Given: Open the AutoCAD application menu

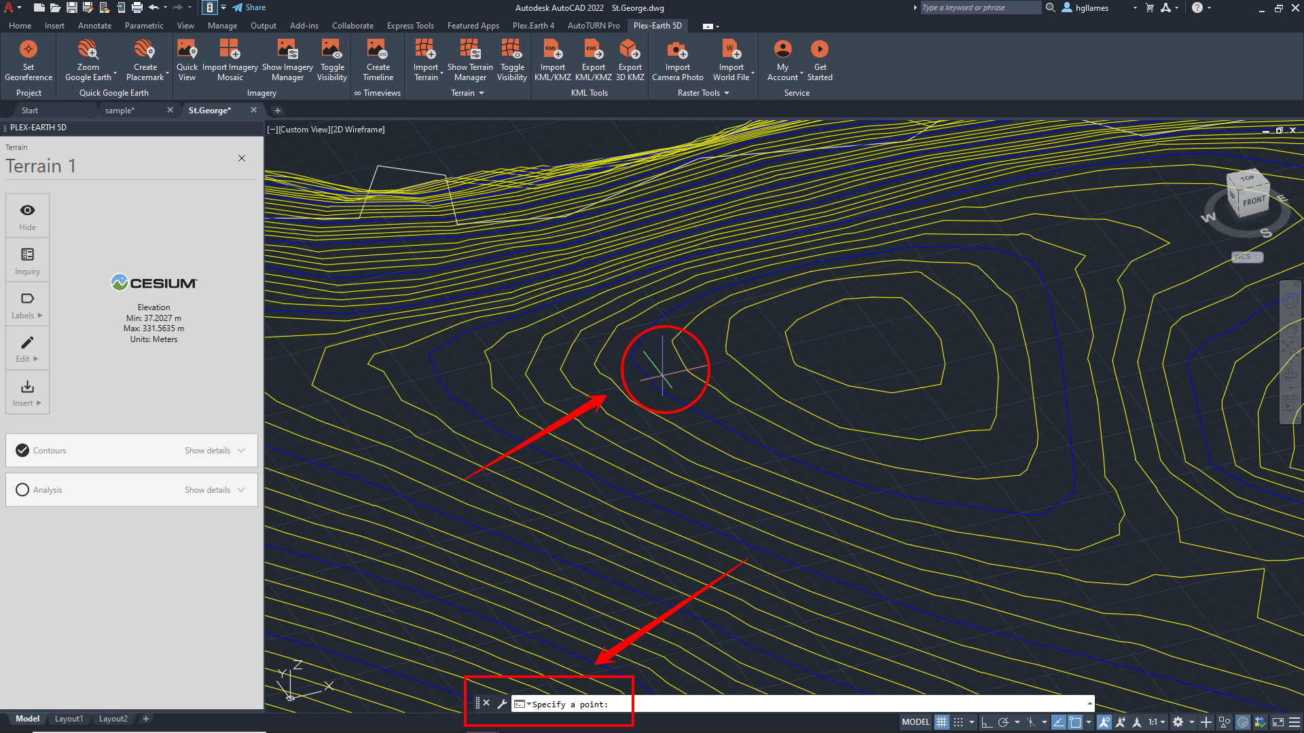Looking at the screenshot, I should pos(12,7).
